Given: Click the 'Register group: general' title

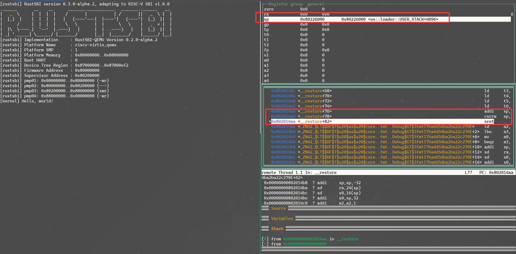Looking at the screenshot, I should click(296, 4).
